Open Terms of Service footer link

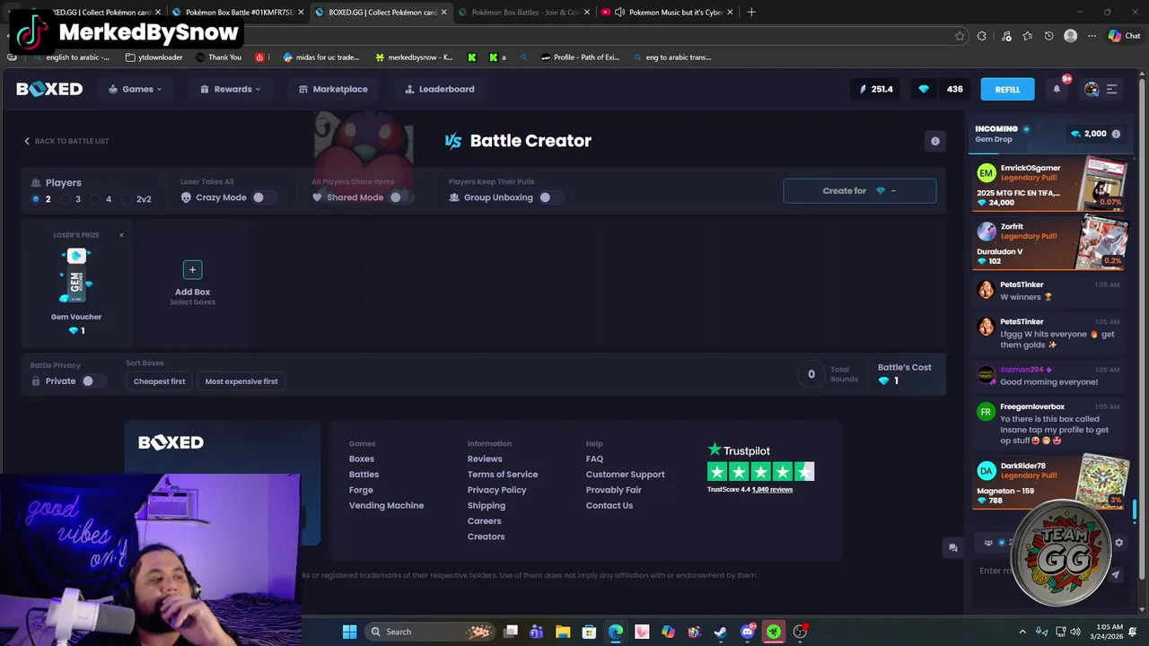pos(503,475)
